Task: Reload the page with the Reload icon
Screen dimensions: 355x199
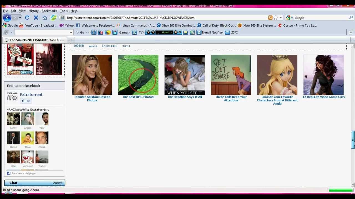Action: point(27,18)
